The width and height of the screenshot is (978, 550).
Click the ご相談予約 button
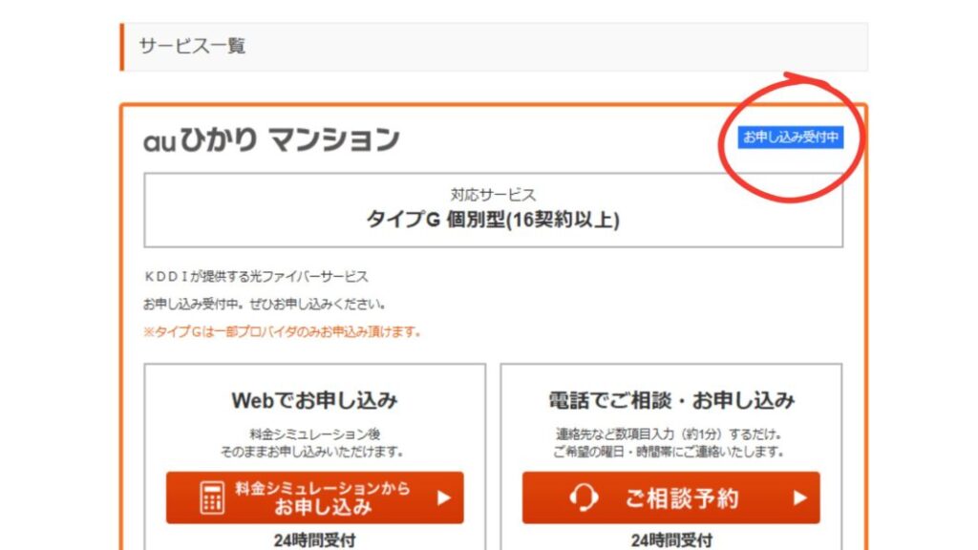pos(671,497)
